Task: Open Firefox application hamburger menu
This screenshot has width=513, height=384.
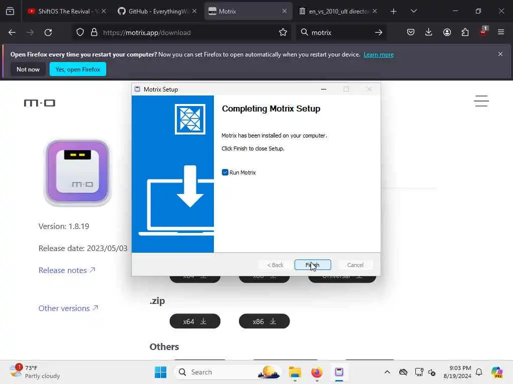Action: (501, 32)
